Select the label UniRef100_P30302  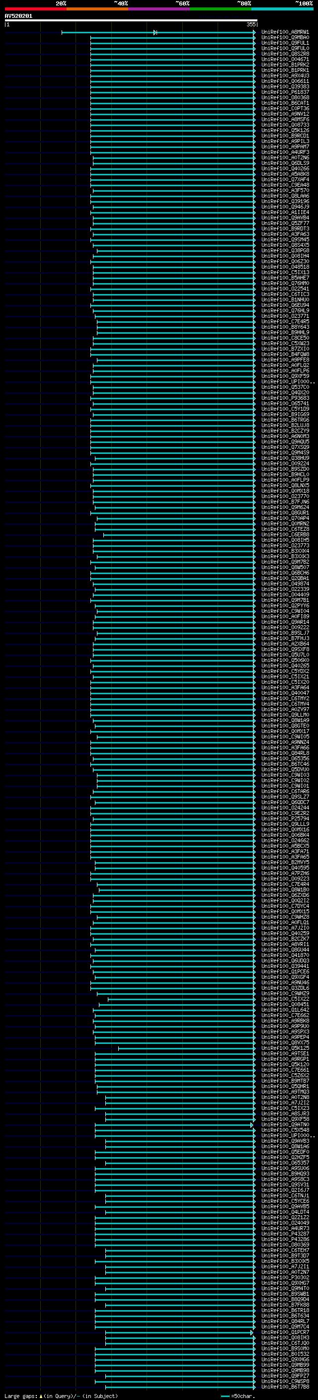point(285,1277)
